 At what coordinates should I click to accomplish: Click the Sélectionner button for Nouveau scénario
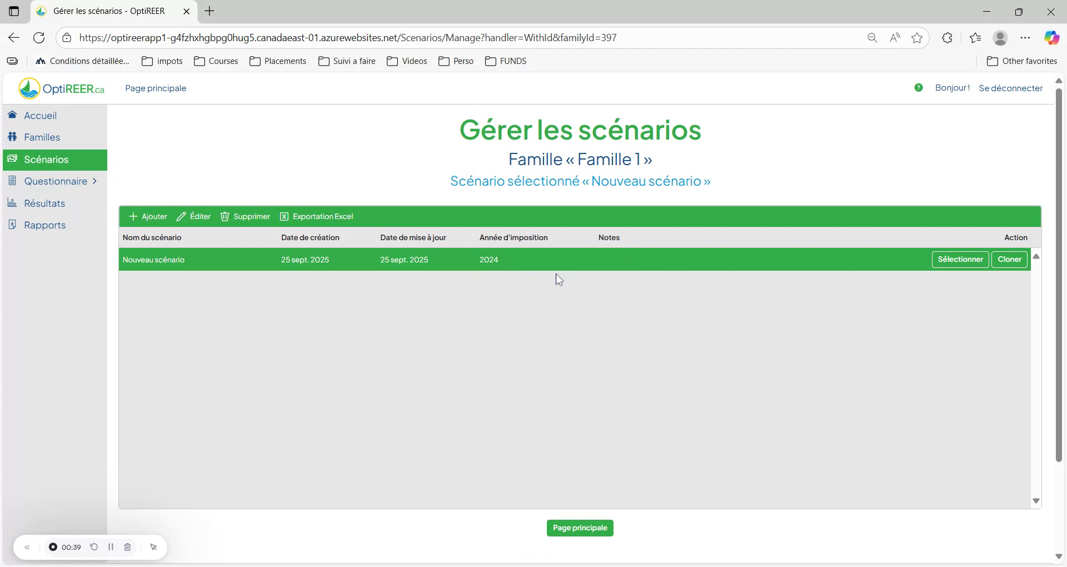[x=960, y=259]
